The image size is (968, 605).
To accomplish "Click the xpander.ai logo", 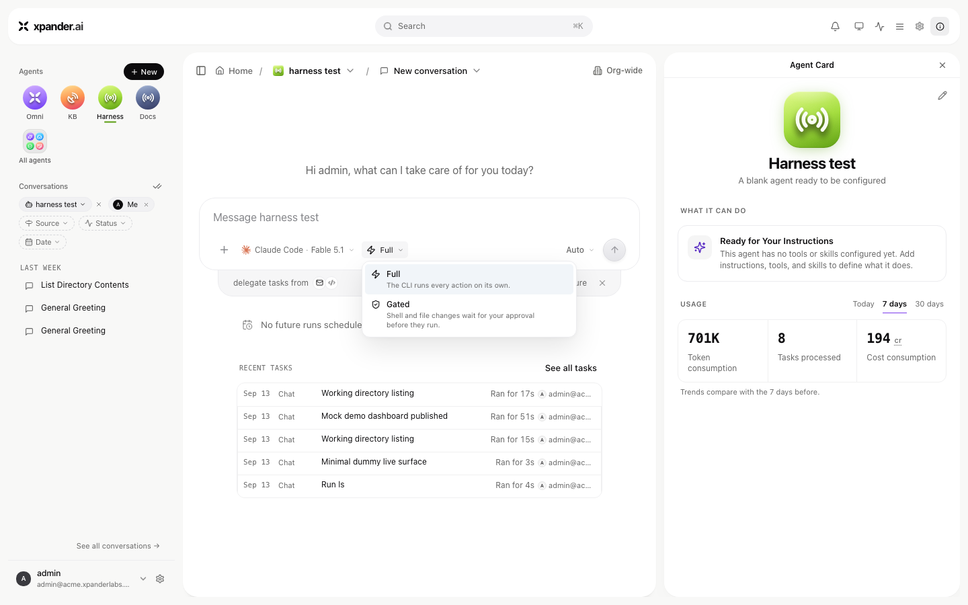I will pyautogui.click(x=51, y=26).
